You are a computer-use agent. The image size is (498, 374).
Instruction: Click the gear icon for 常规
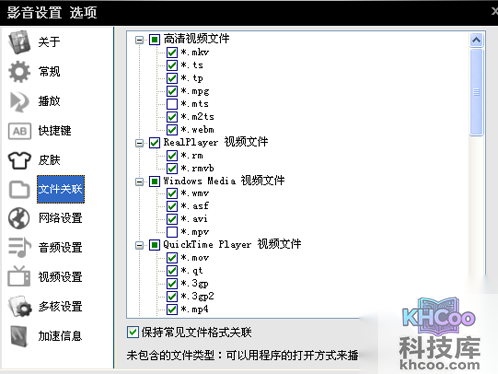pos(19,71)
